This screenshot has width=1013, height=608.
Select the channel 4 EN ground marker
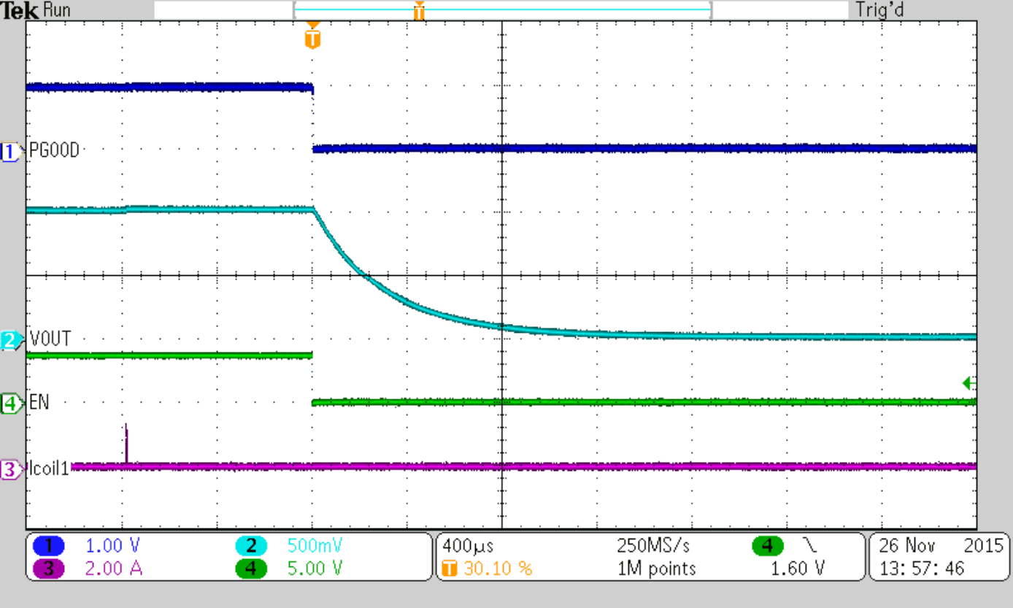pyautogui.click(x=12, y=403)
